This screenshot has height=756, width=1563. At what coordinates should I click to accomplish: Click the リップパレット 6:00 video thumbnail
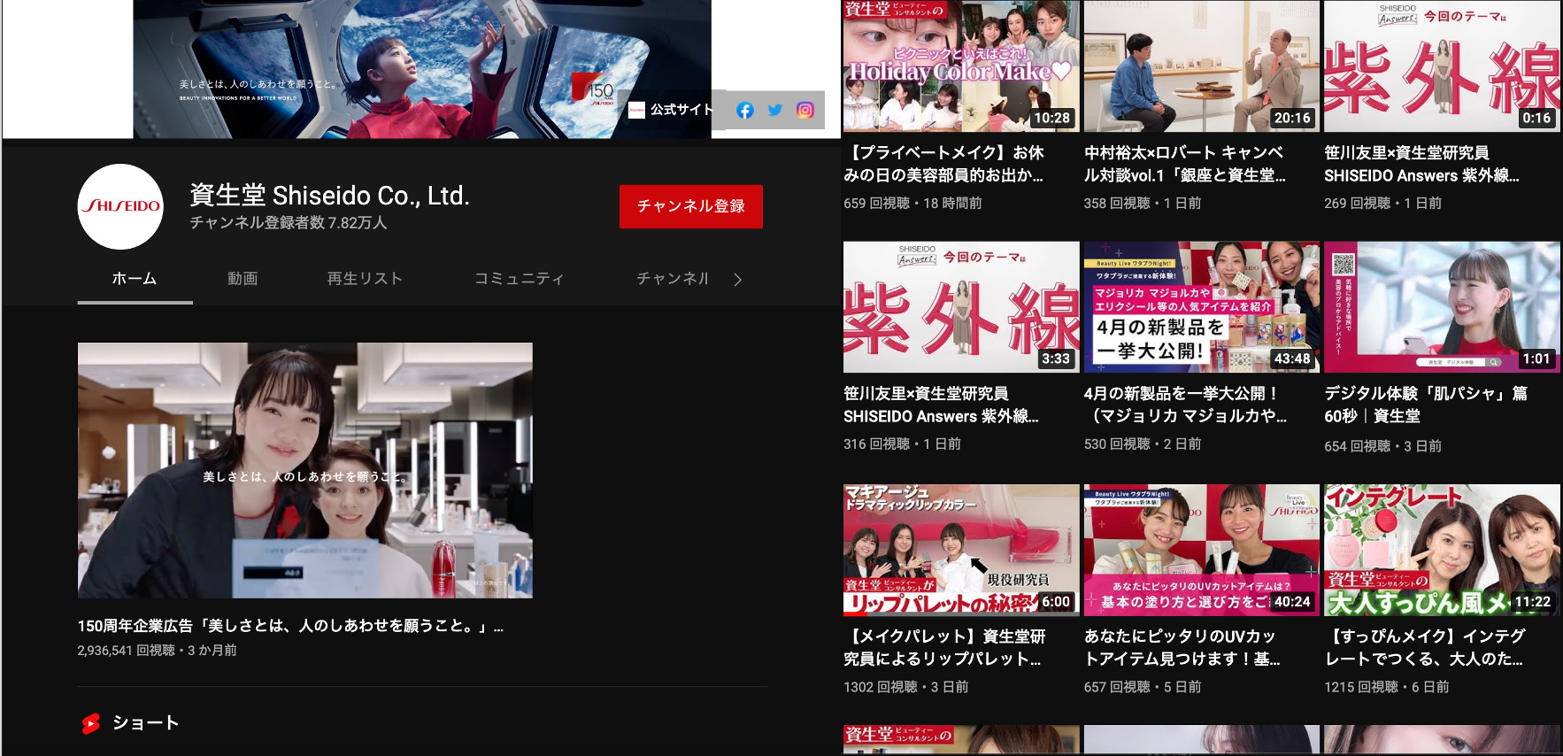tap(960, 550)
